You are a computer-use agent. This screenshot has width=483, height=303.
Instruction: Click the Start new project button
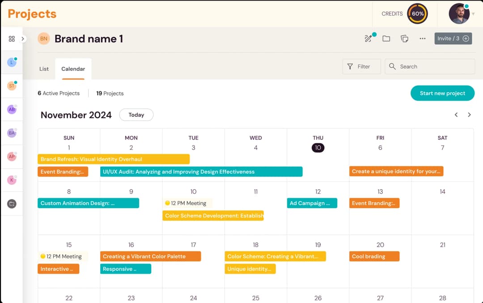pyautogui.click(x=442, y=93)
